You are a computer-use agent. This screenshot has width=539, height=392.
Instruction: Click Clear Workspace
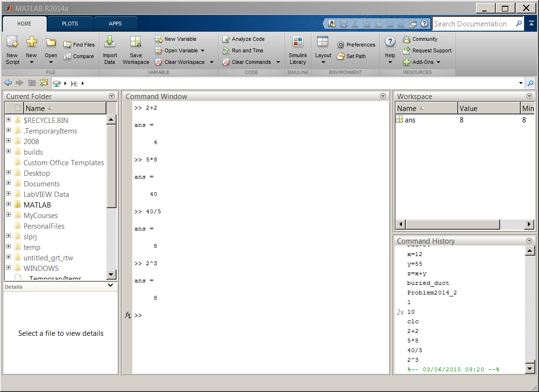pyautogui.click(x=180, y=62)
